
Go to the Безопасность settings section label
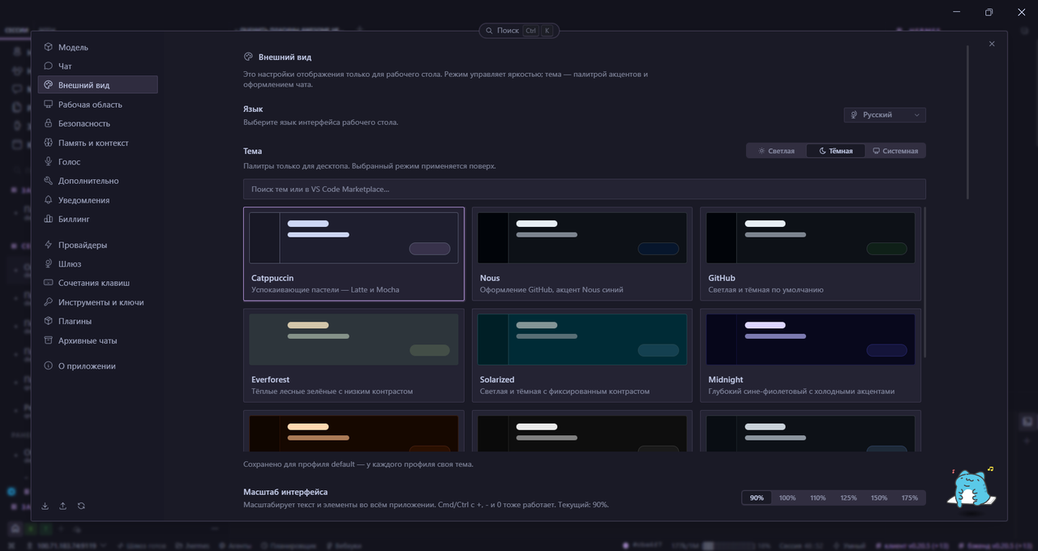84,124
